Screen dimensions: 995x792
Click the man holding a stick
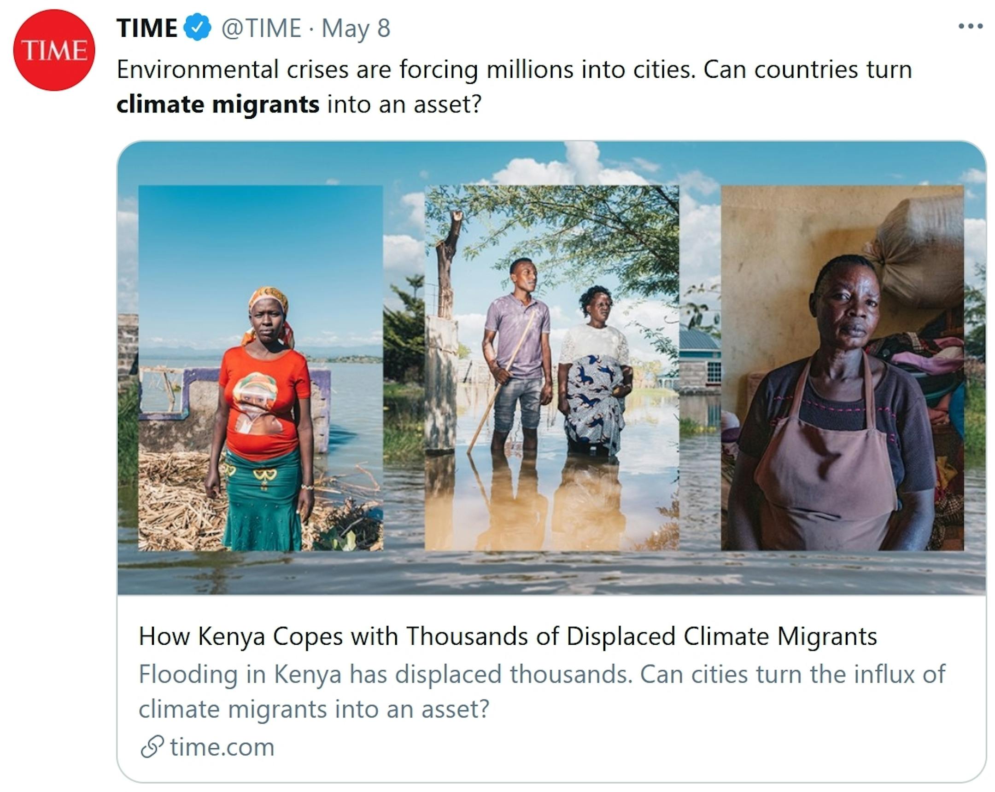517,350
